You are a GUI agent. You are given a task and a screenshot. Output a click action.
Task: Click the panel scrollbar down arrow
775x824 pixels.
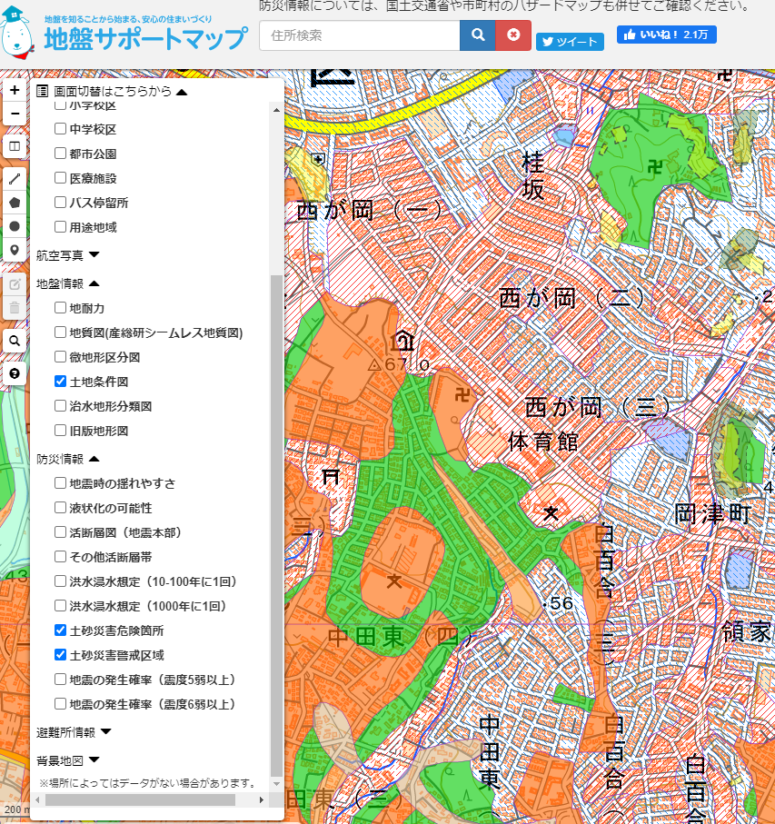click(276, 783)
